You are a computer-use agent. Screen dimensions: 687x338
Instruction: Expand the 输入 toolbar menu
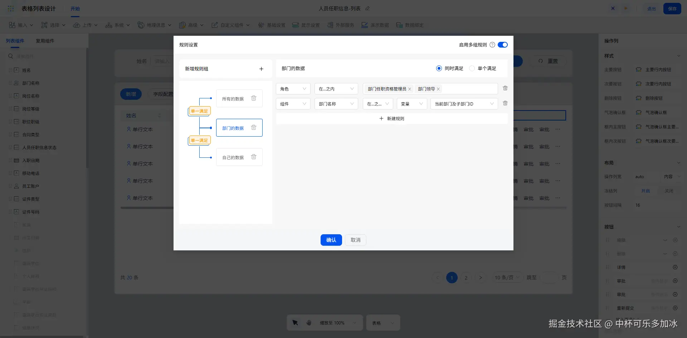(21, 25)
